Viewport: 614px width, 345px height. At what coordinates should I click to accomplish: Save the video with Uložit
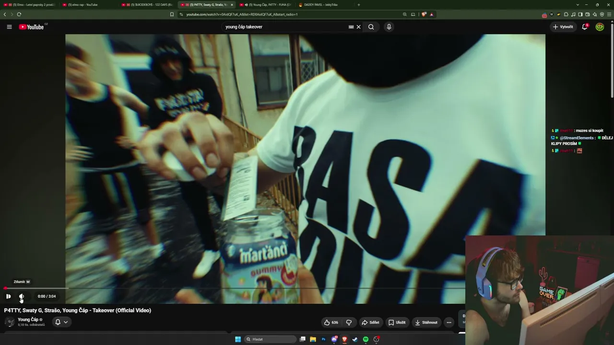point(397,322)
